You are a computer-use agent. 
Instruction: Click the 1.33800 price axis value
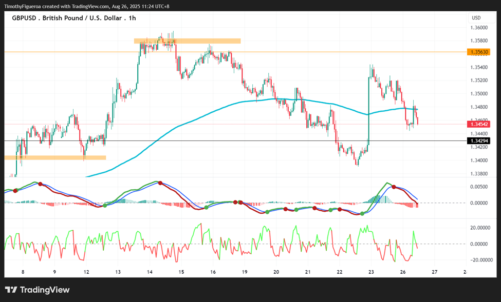[479, 174]
